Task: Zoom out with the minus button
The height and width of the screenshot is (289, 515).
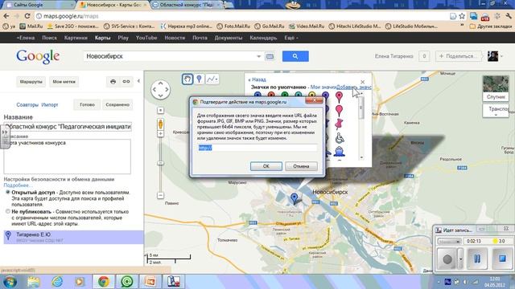Action: pos(160,195)
